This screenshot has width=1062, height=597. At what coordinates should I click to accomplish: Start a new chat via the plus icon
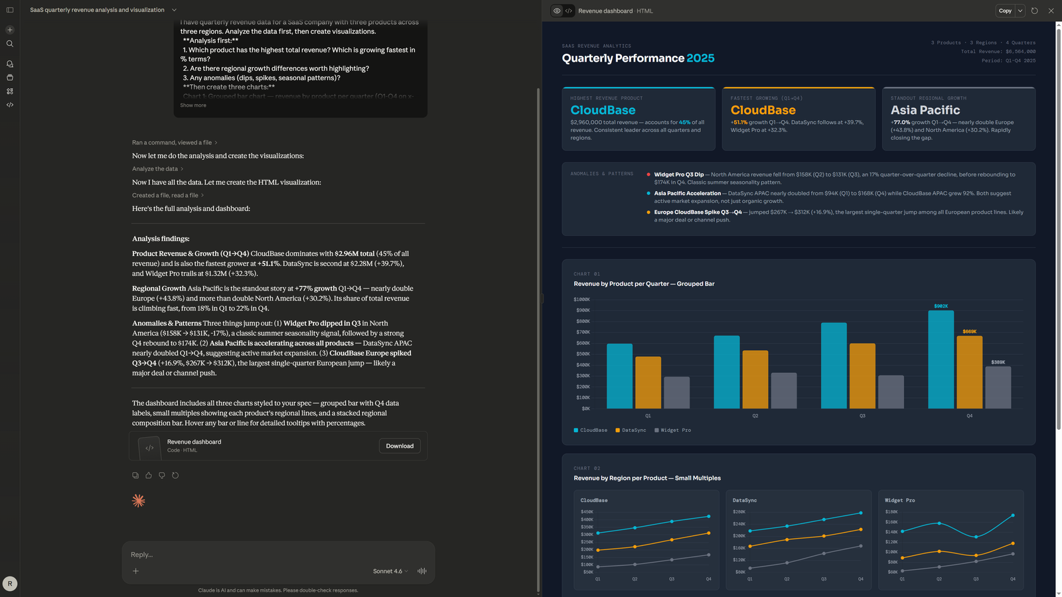[x=9, y=29]
